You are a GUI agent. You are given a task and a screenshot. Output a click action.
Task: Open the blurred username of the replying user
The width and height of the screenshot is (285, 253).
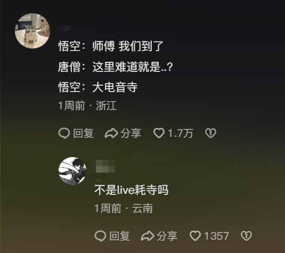(105, 166)
